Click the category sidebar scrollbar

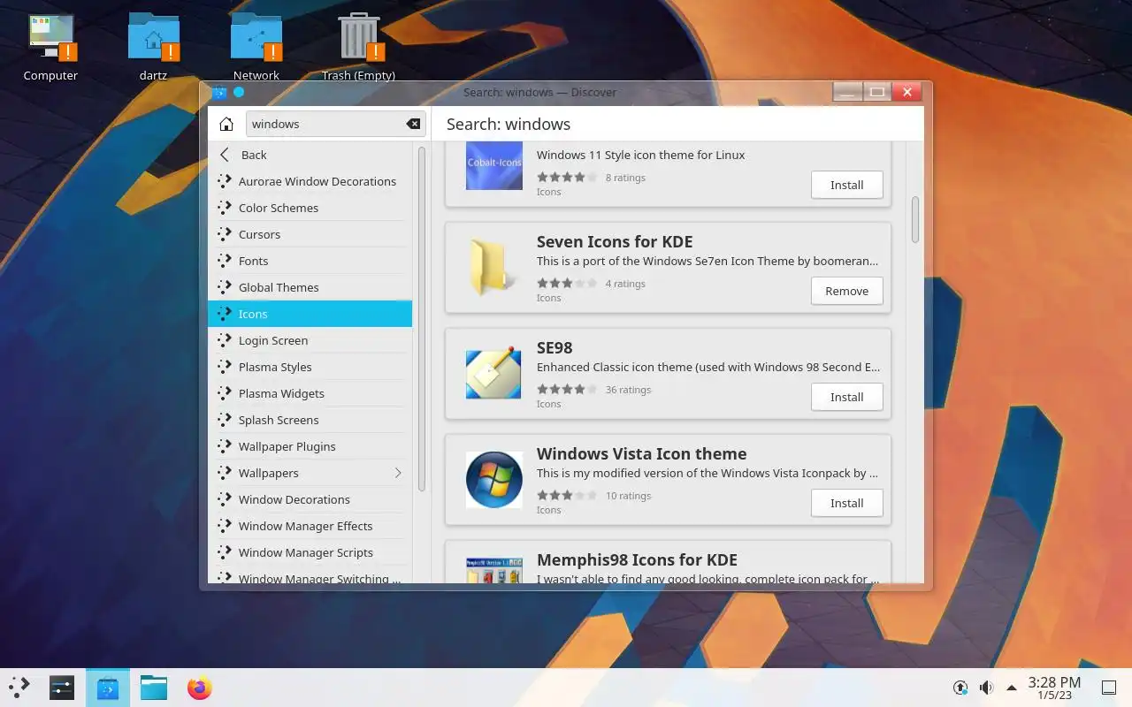pos(422,318)
